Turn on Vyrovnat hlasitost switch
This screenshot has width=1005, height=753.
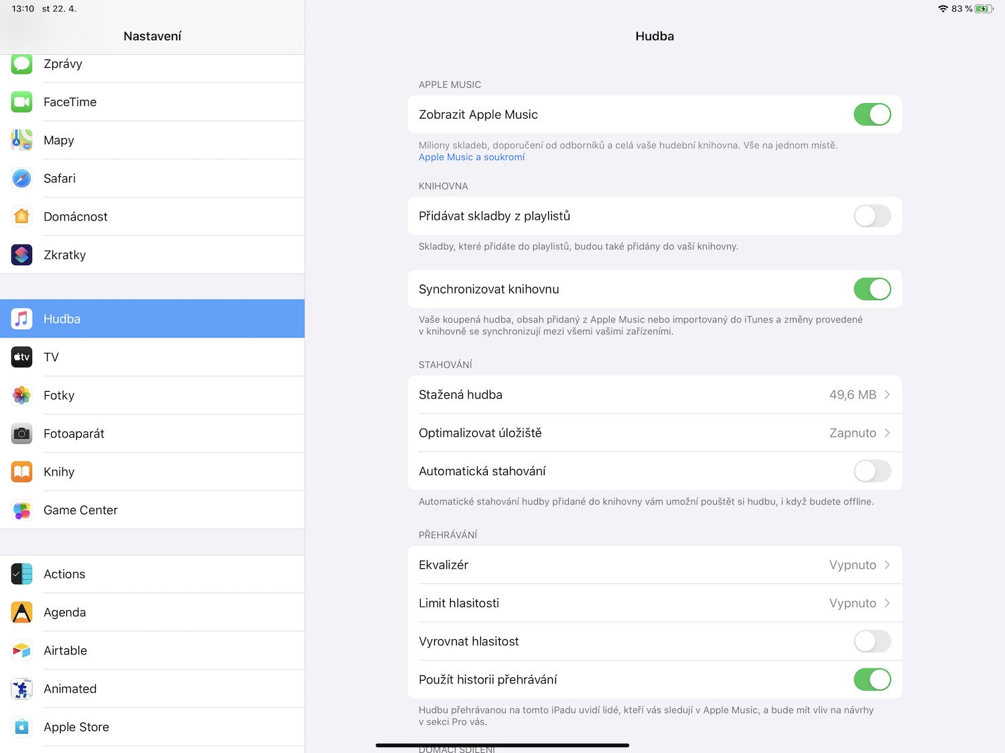click(x=872, y=641)
